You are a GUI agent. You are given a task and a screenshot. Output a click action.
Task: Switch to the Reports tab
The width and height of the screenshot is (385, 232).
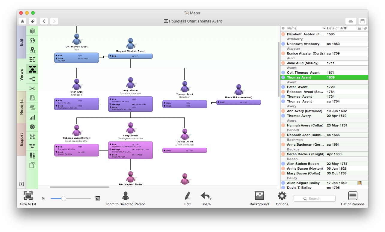click(x=22, y=107)
